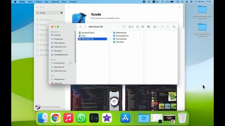Open Документы under iCloud section
The width and height of the screenshot is (225, 126).
pyautogui.click(x=59, y=67)
